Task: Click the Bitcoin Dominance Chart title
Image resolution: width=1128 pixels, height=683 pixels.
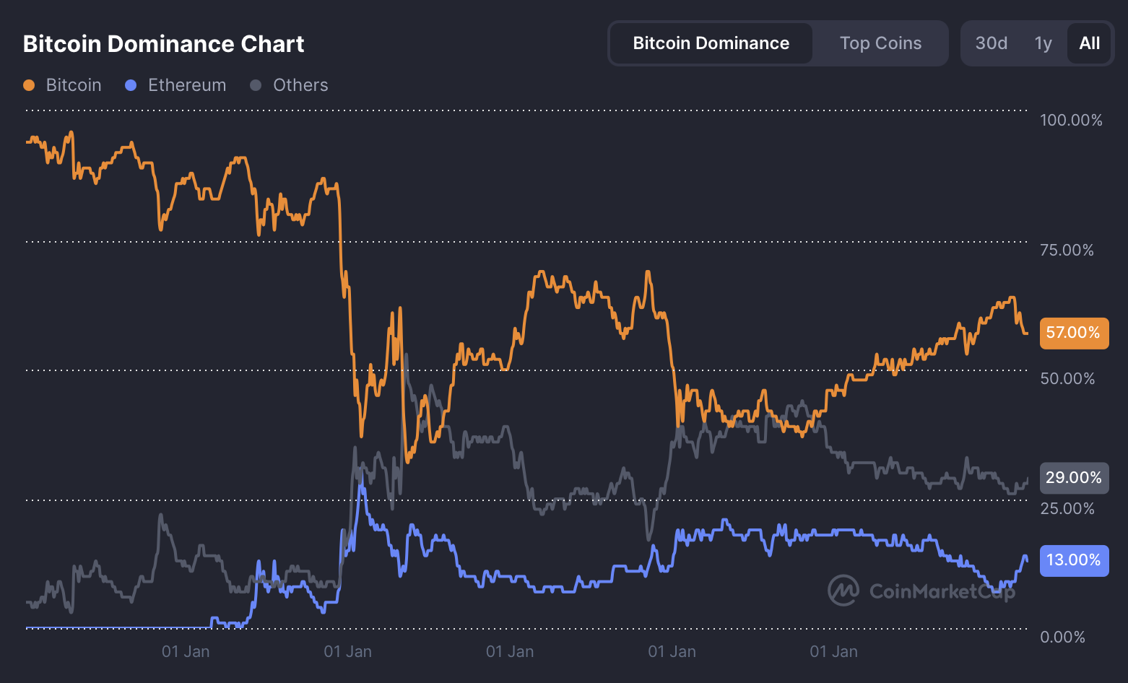Action: pos(163,43)
